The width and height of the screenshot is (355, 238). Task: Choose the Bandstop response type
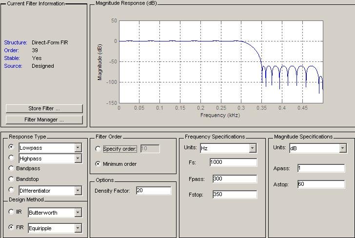(x=12, y=179)
